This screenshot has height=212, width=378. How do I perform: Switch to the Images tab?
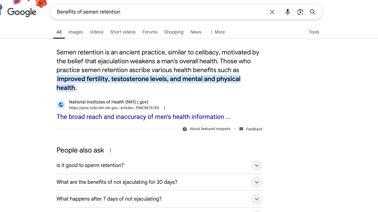pyautogui.click(x=75, y=32)
